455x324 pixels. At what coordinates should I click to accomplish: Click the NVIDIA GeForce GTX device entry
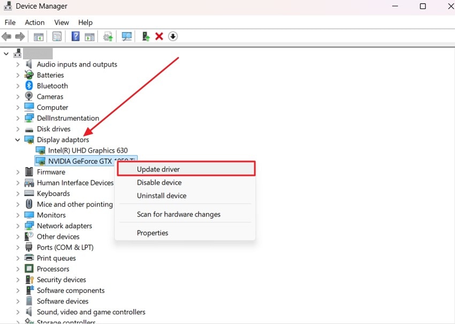coord(81,161)
